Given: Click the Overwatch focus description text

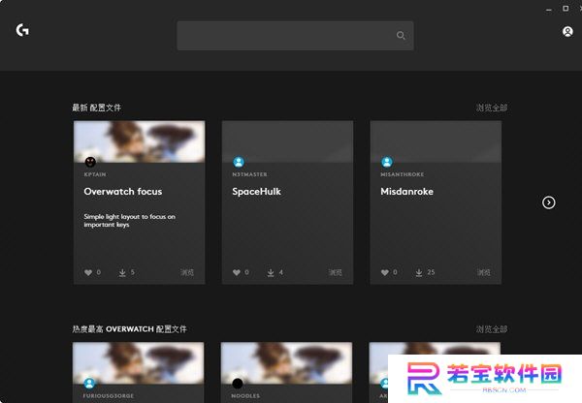Looking at the screenshot, I should pyautogui.click(x=130, y=221).
